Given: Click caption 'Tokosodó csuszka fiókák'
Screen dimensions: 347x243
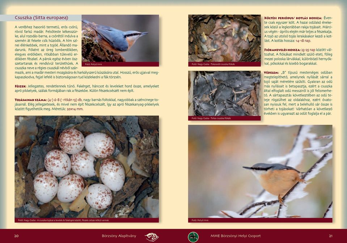Looking at the screenshot, I should (223, 64).
